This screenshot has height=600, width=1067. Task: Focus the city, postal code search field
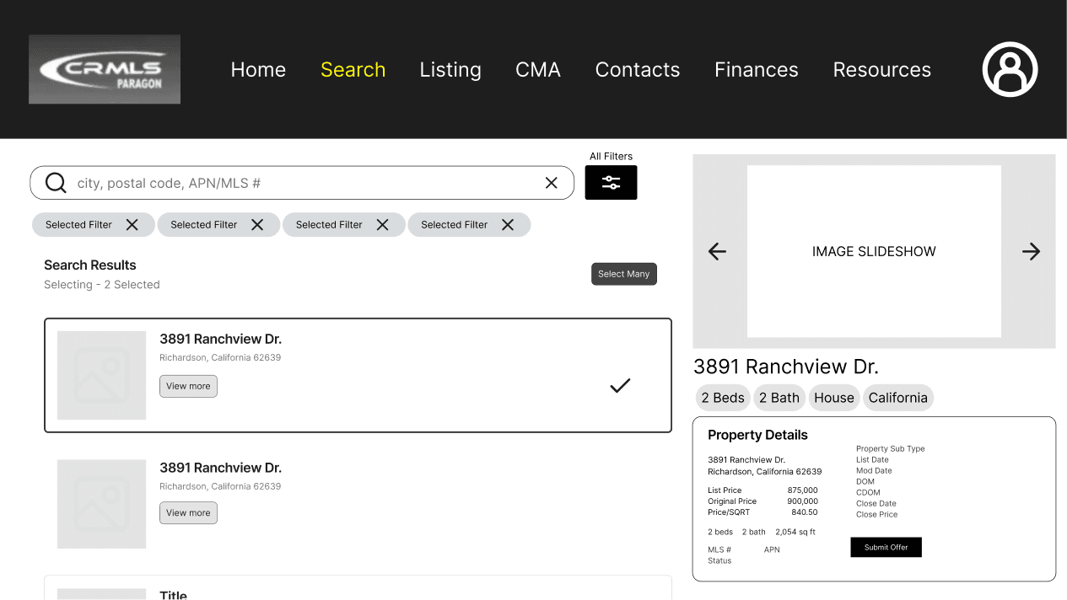302,183
